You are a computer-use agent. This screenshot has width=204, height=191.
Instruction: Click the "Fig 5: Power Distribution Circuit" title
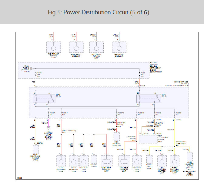tap(99, 12)
